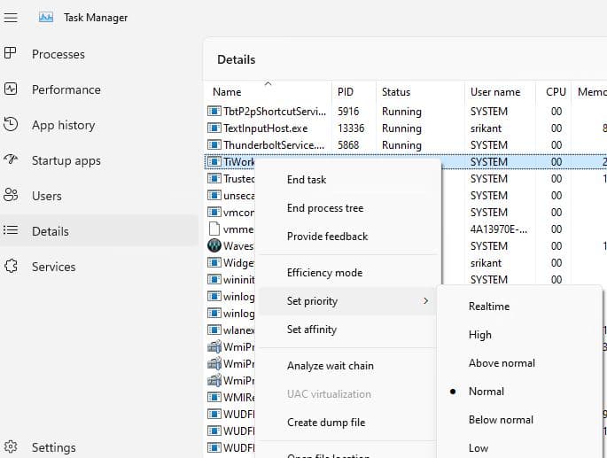Click the TextInputHost.exe process icon

click(214, 128)
